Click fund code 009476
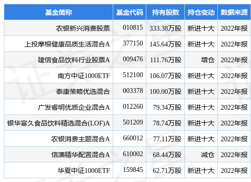Viewport: 251px width, 182px height. point(133,59)
